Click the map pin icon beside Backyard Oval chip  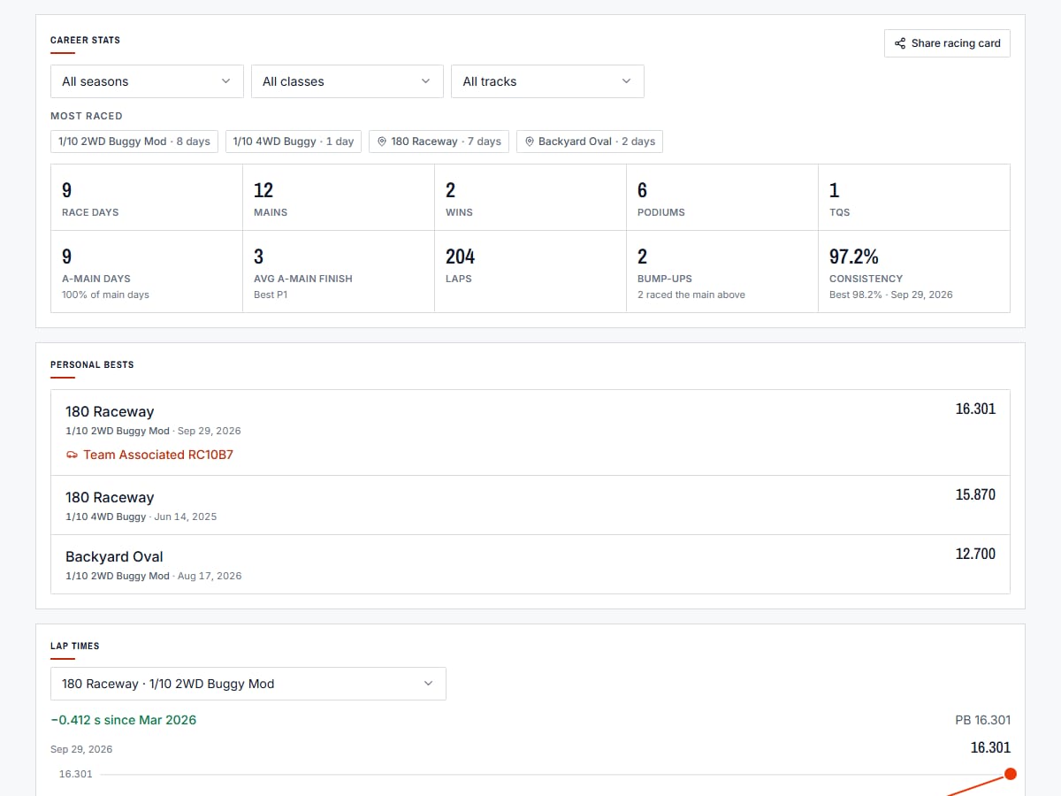point(530,142)
